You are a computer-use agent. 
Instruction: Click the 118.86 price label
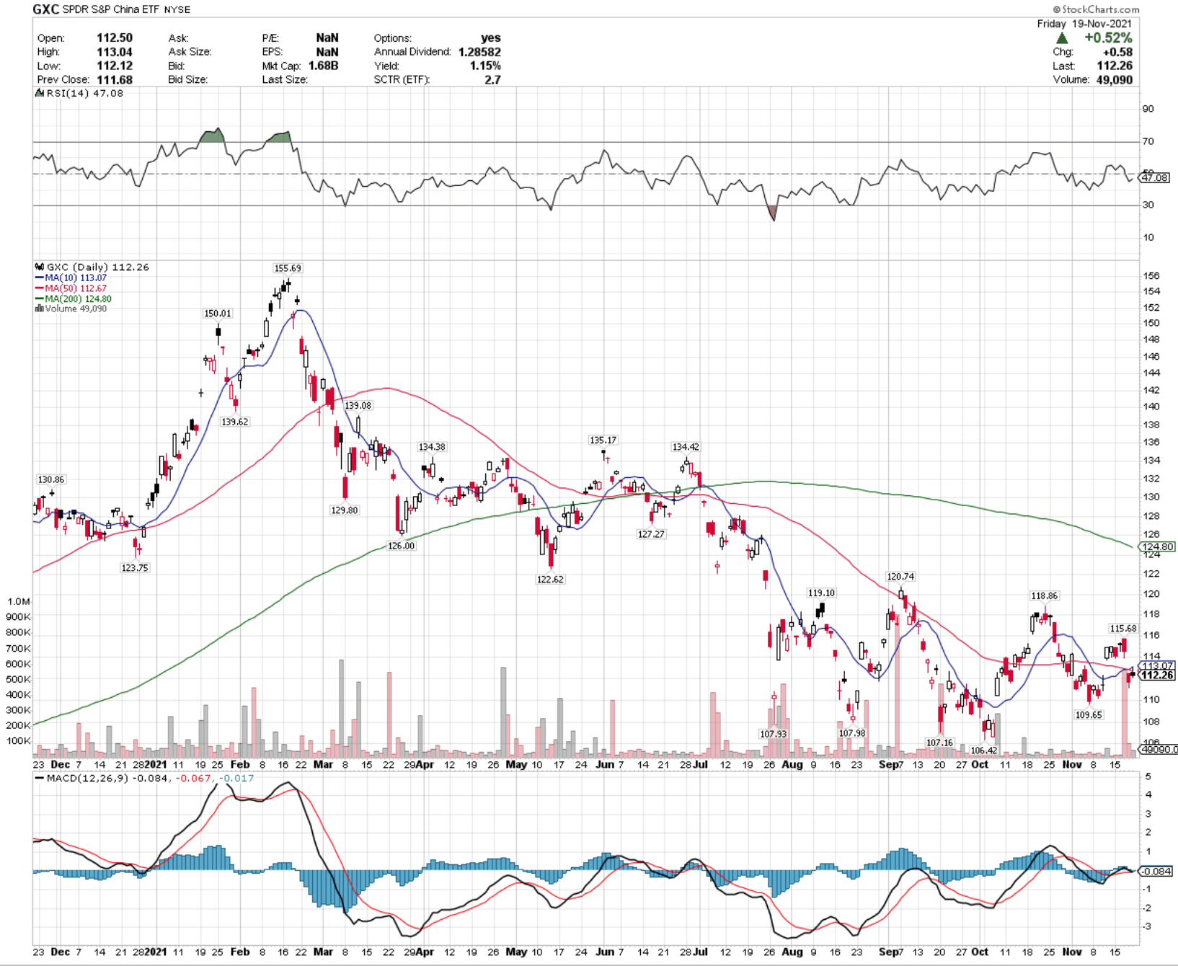tap(1045, 595)
